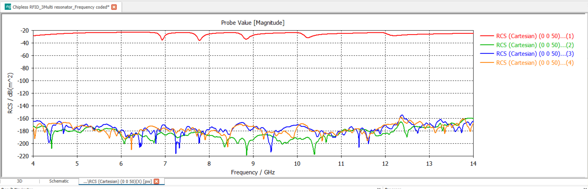Select the RCS (Cartesian) plot tab

tap(117, 181)
